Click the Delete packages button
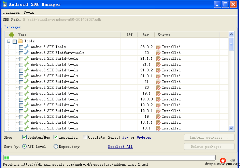Viewport: 241px width, 168px height. (209, 146)
